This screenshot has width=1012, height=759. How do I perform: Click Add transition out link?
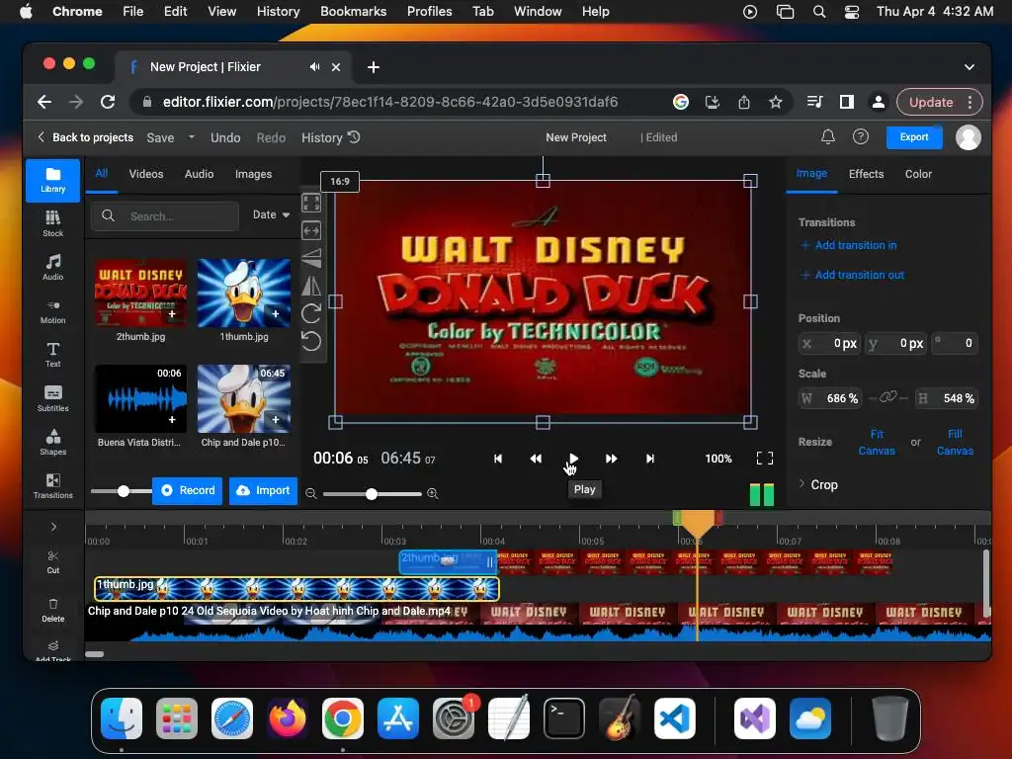[853, 275]
